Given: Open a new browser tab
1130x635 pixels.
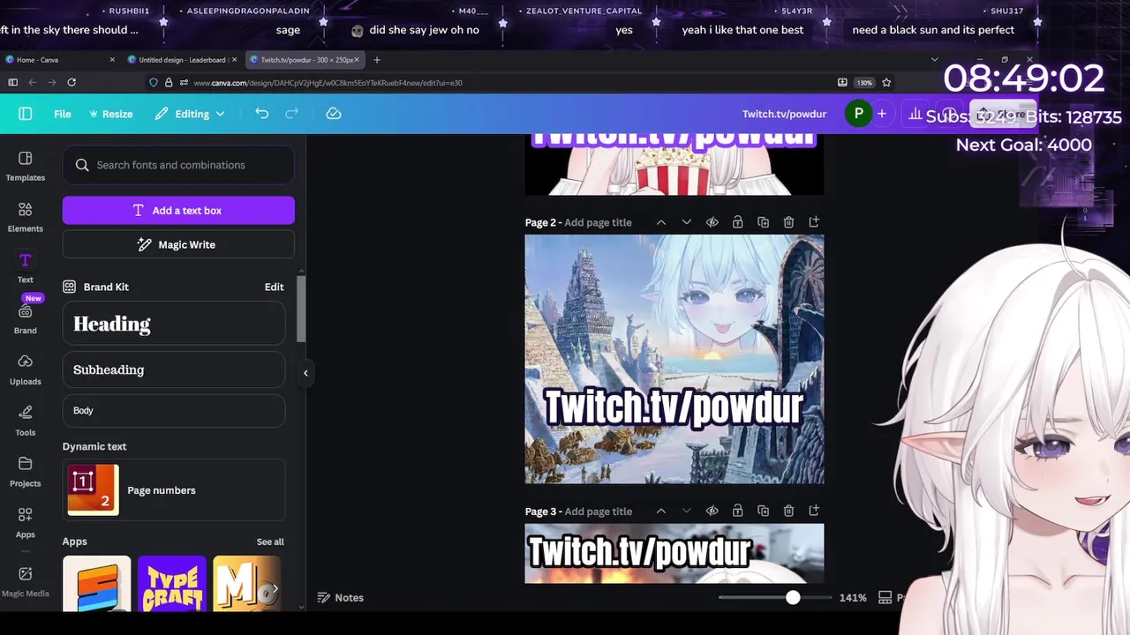Looking at the screenshot, I should (x=377, y=60).
